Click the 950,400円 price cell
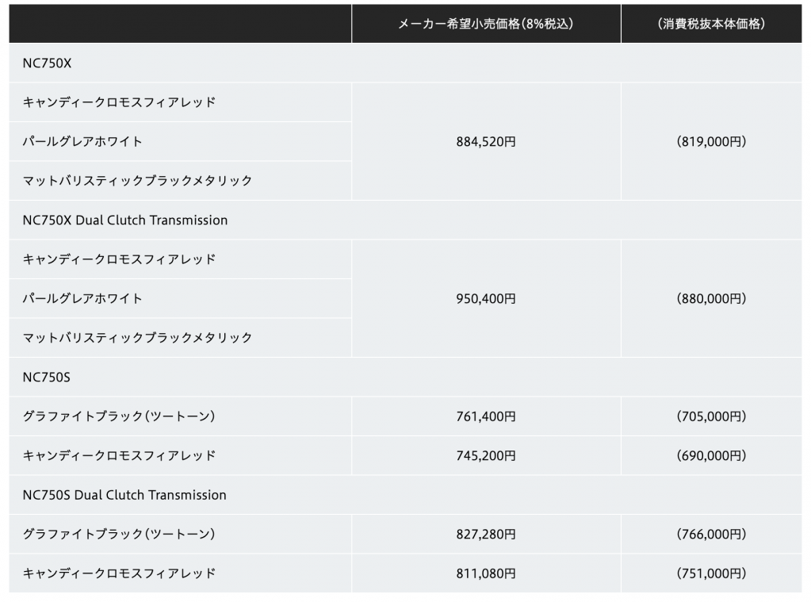This screenshot has height=602, width=811. 486,299
